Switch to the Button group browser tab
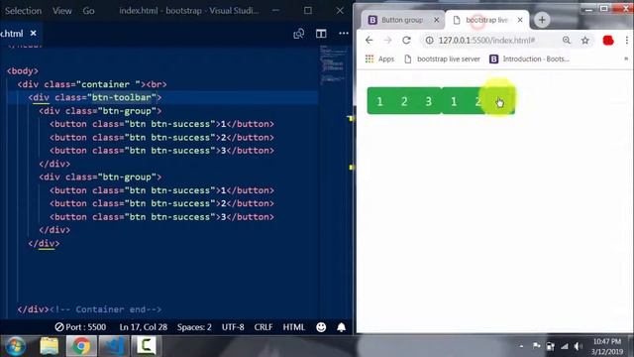 coord(402,20)
